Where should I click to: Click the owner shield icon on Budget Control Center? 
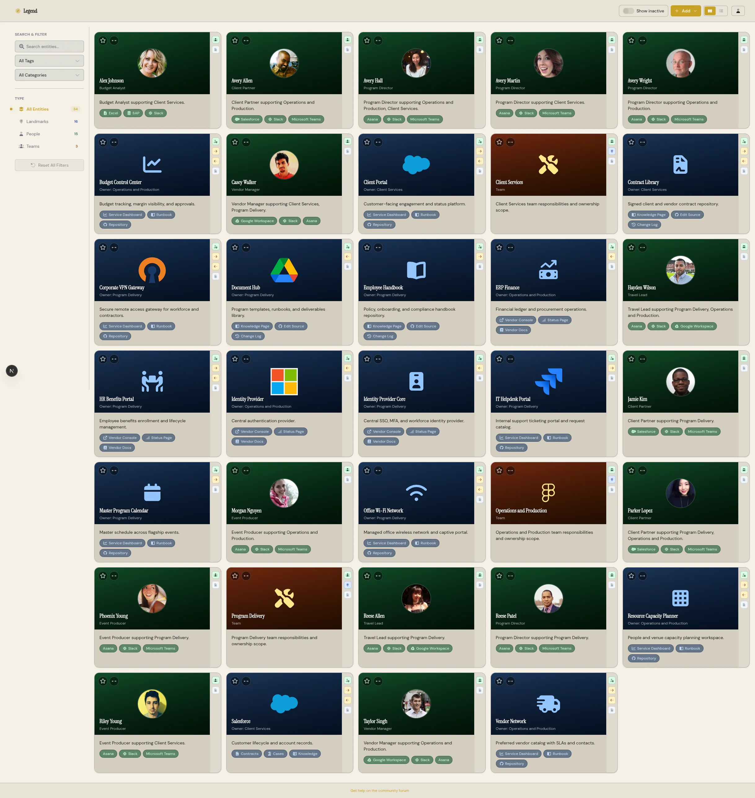(x=216, y=142)
